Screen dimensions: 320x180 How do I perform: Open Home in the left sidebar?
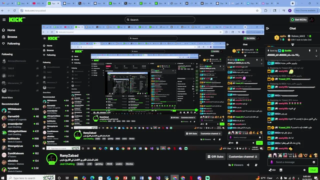pos(8,30)
